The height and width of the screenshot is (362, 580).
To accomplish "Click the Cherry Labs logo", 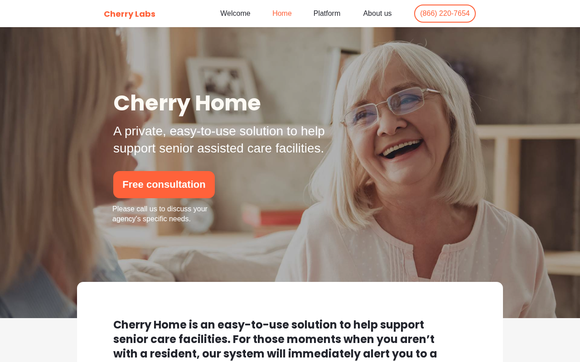I will [130, 14].
